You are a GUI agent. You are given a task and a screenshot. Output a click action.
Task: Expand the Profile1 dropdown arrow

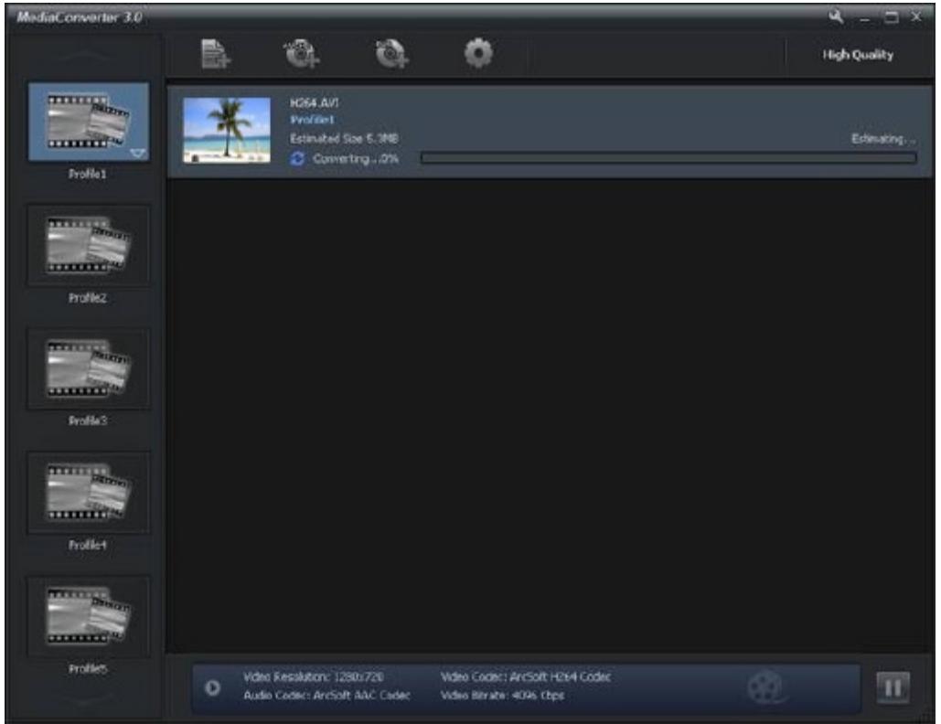point(138,154)
